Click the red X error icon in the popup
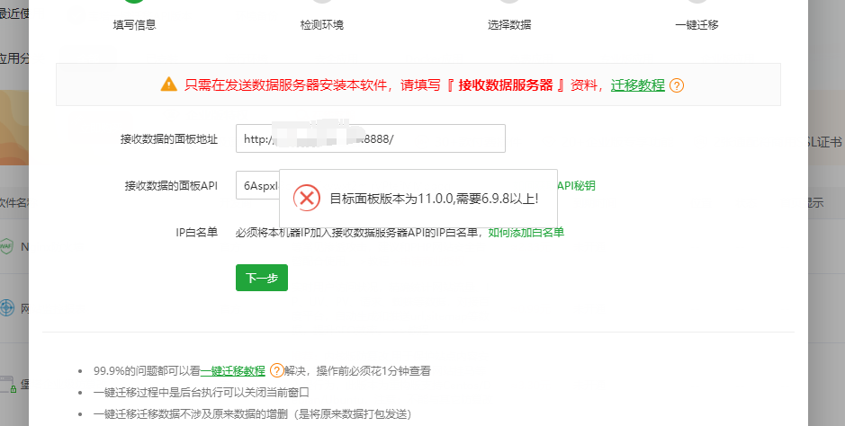 pos(307,198)
